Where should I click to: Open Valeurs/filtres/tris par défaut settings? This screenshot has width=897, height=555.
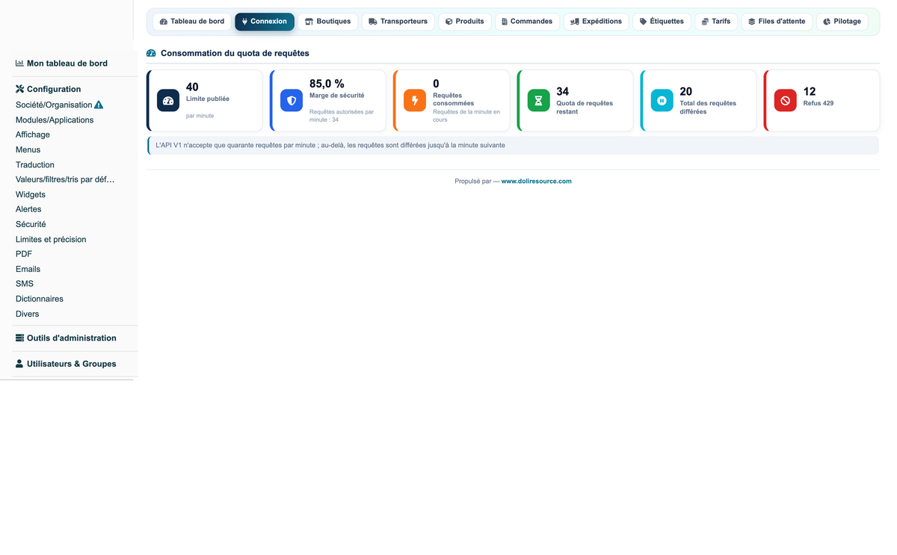pos(65,179)
